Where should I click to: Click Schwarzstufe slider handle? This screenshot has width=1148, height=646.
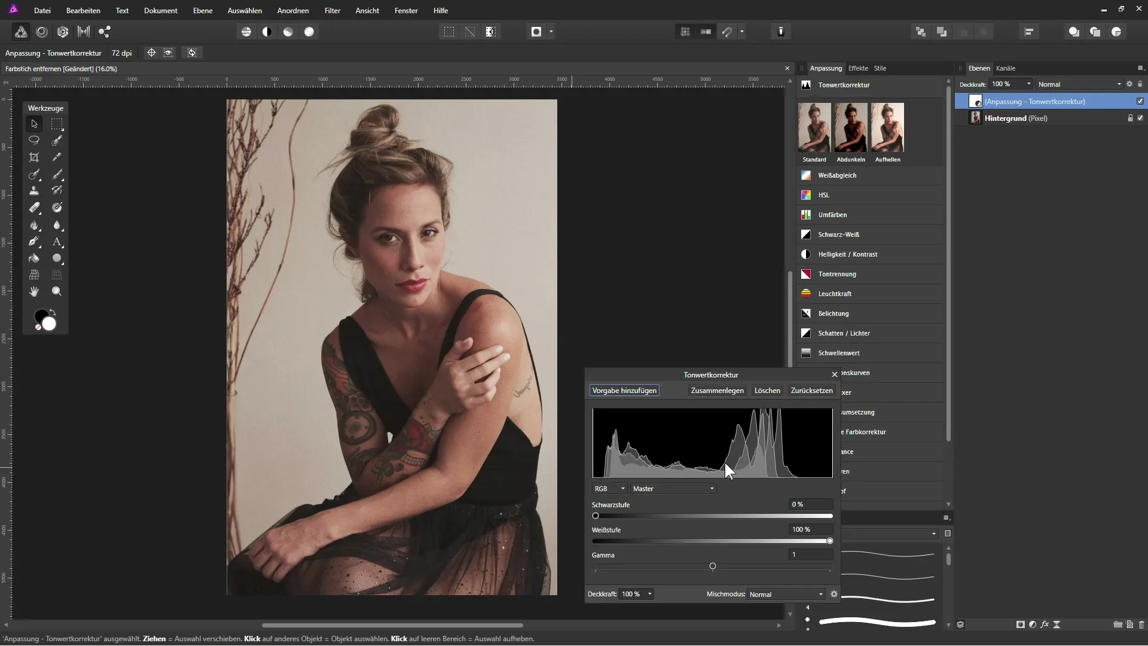click(x=596, y=516)
